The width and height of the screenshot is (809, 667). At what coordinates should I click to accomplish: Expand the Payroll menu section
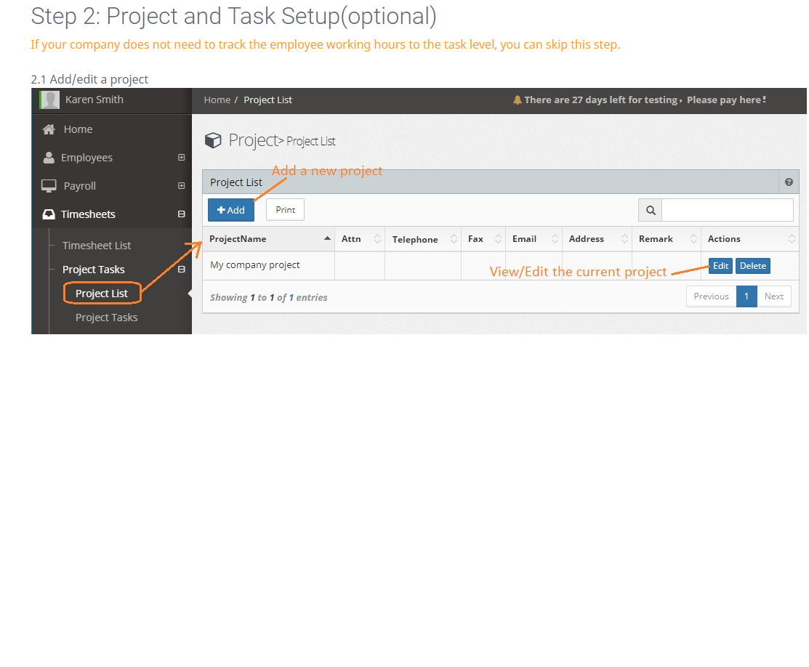pos(181,186)
